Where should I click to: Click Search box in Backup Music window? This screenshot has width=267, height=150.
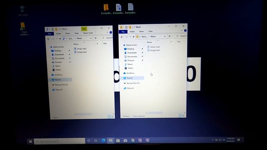click(181, 36)
